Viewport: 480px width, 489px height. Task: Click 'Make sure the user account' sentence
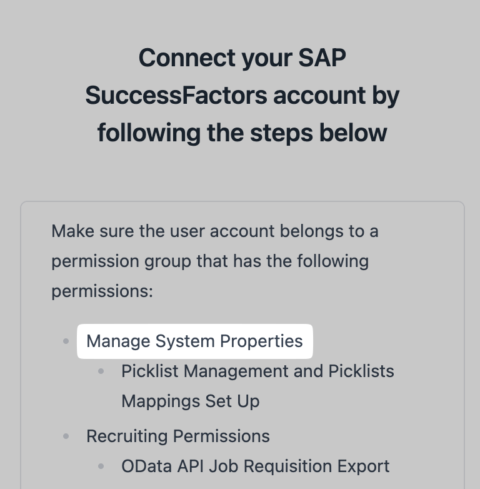[215, 231]
